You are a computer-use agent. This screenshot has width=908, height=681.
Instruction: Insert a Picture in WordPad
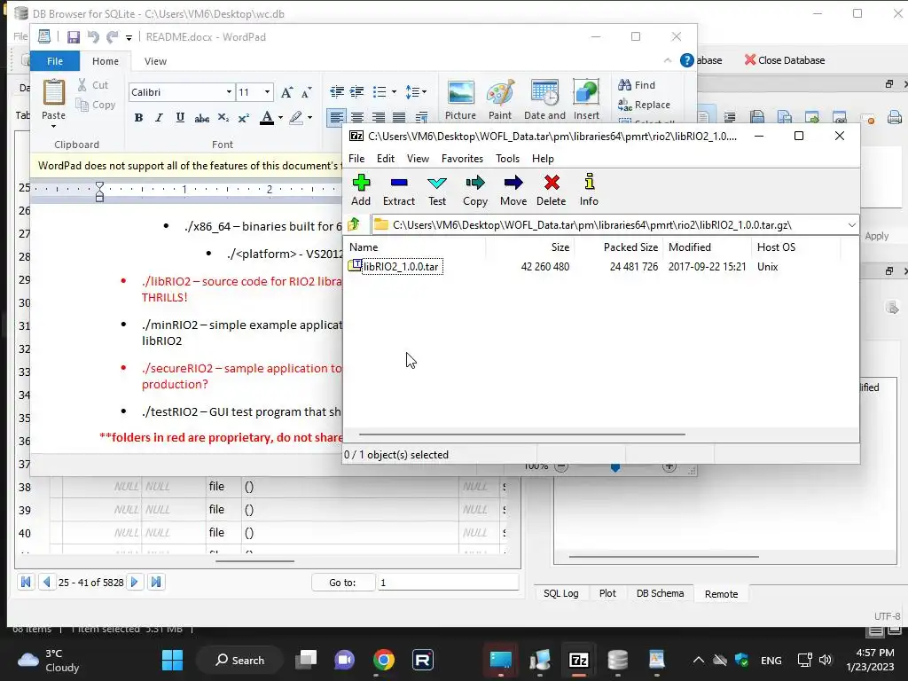[460, 99]
